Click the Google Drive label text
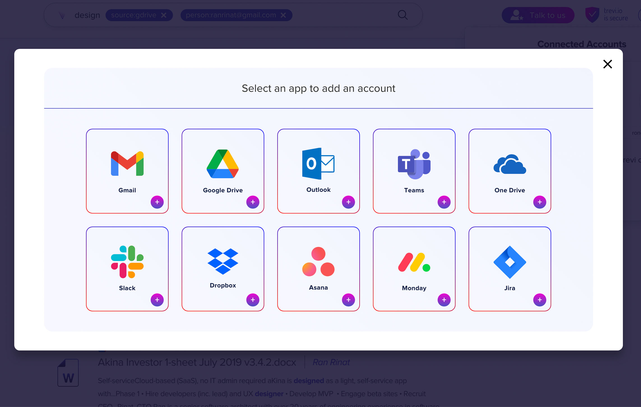Viewport: 641px width, 407px height. (223, 190)
